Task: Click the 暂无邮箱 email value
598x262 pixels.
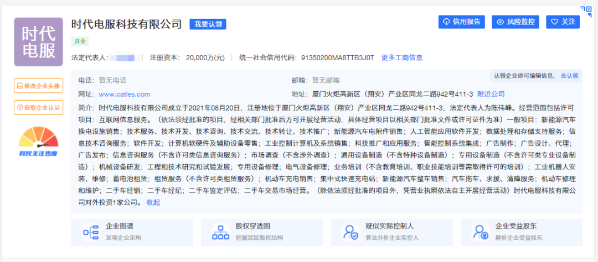Action: click(326, 80)
